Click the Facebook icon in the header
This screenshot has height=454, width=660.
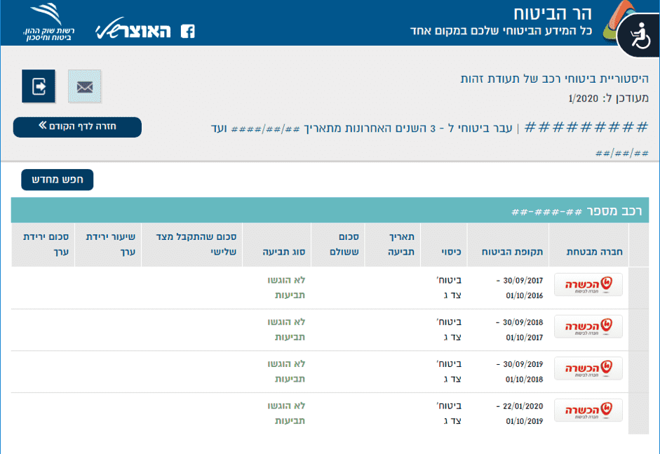(188, 31)
